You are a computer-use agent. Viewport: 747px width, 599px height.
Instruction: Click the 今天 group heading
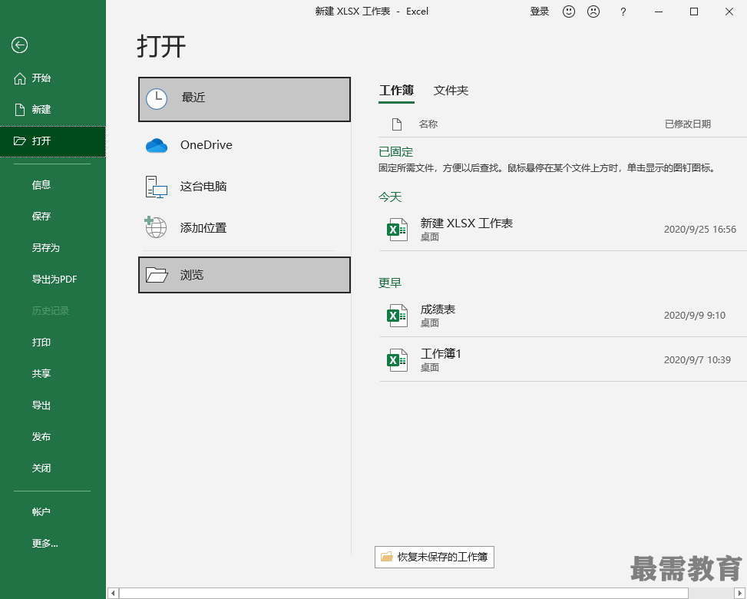pos(390,197)
